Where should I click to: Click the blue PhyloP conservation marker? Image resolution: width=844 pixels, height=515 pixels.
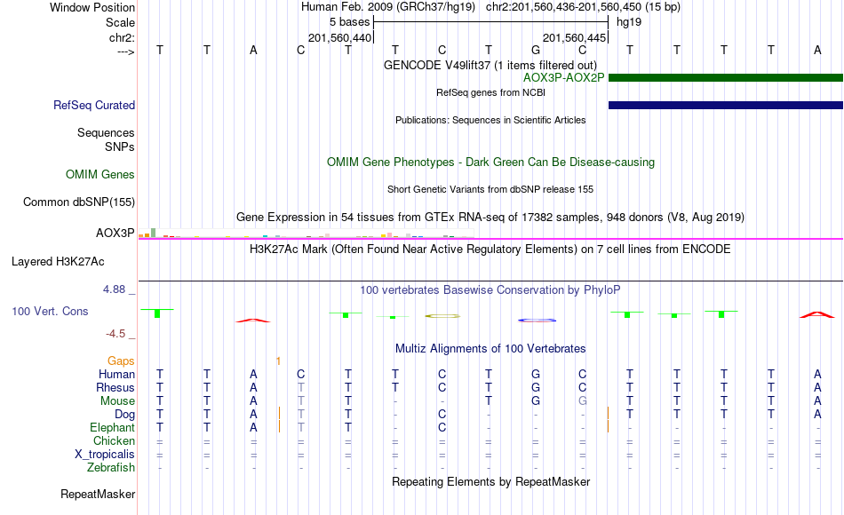(x=537, y=321)
